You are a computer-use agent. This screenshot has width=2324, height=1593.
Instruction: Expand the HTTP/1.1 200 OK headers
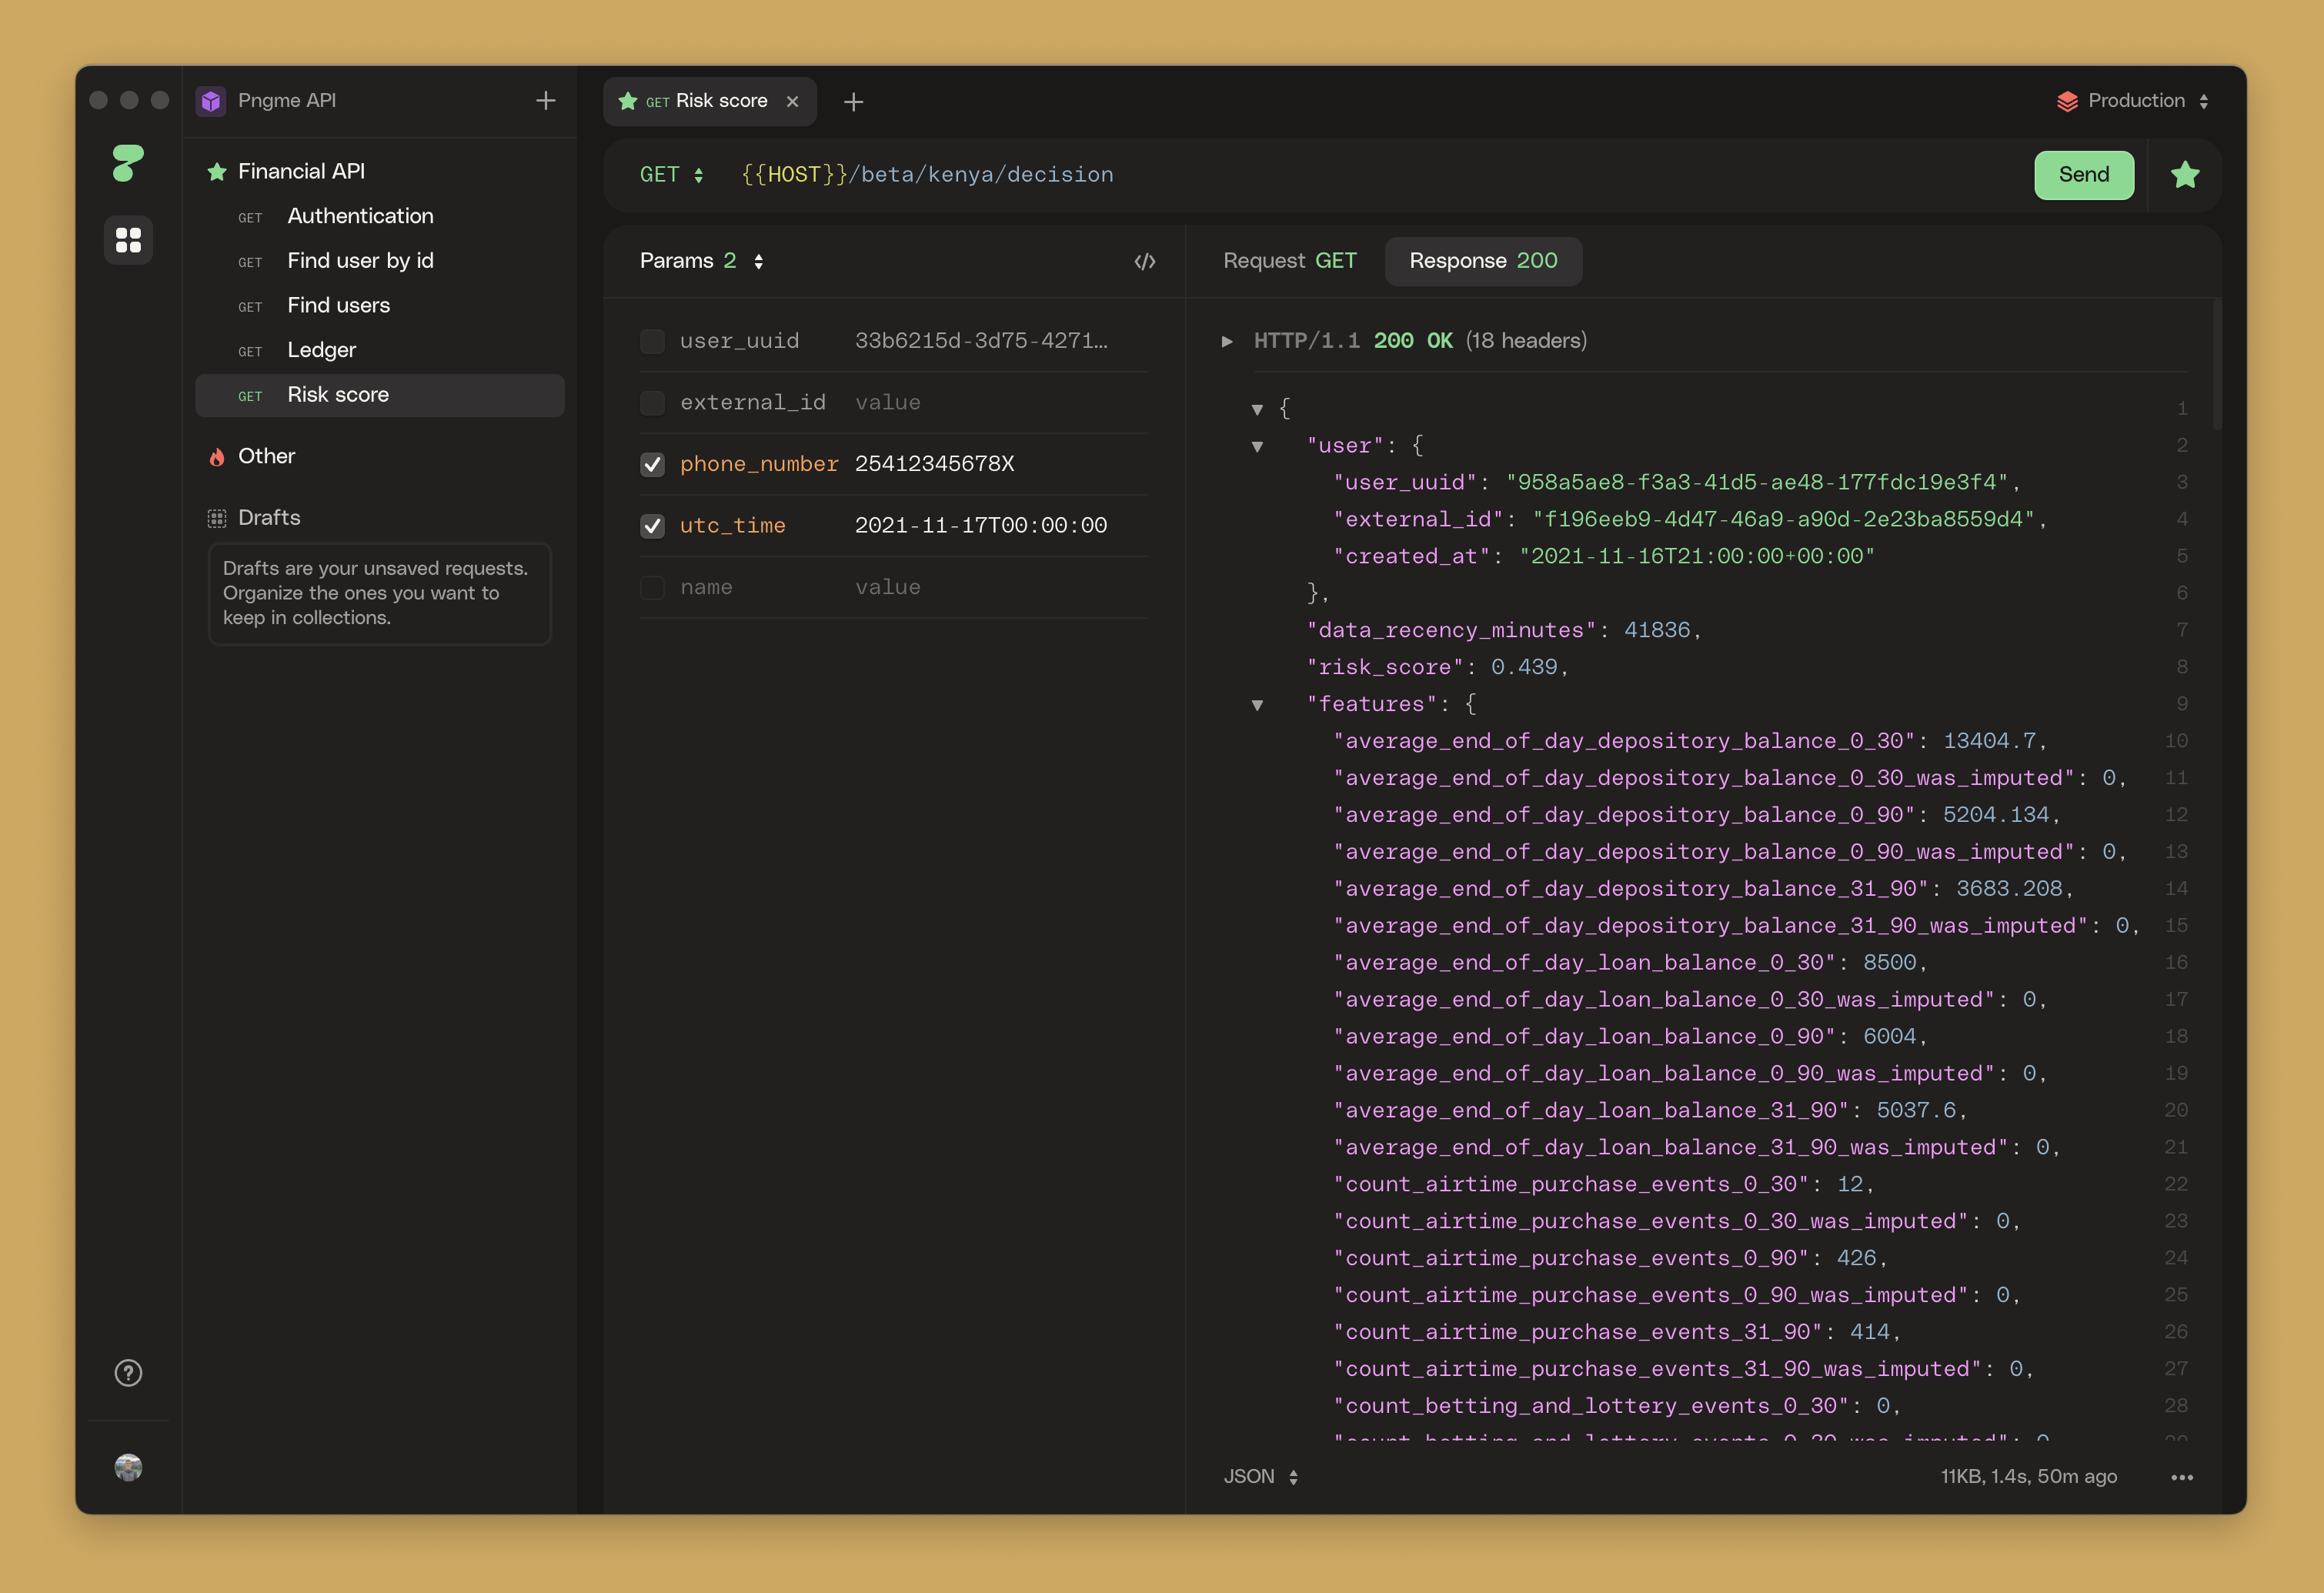tap(1227, 341)
